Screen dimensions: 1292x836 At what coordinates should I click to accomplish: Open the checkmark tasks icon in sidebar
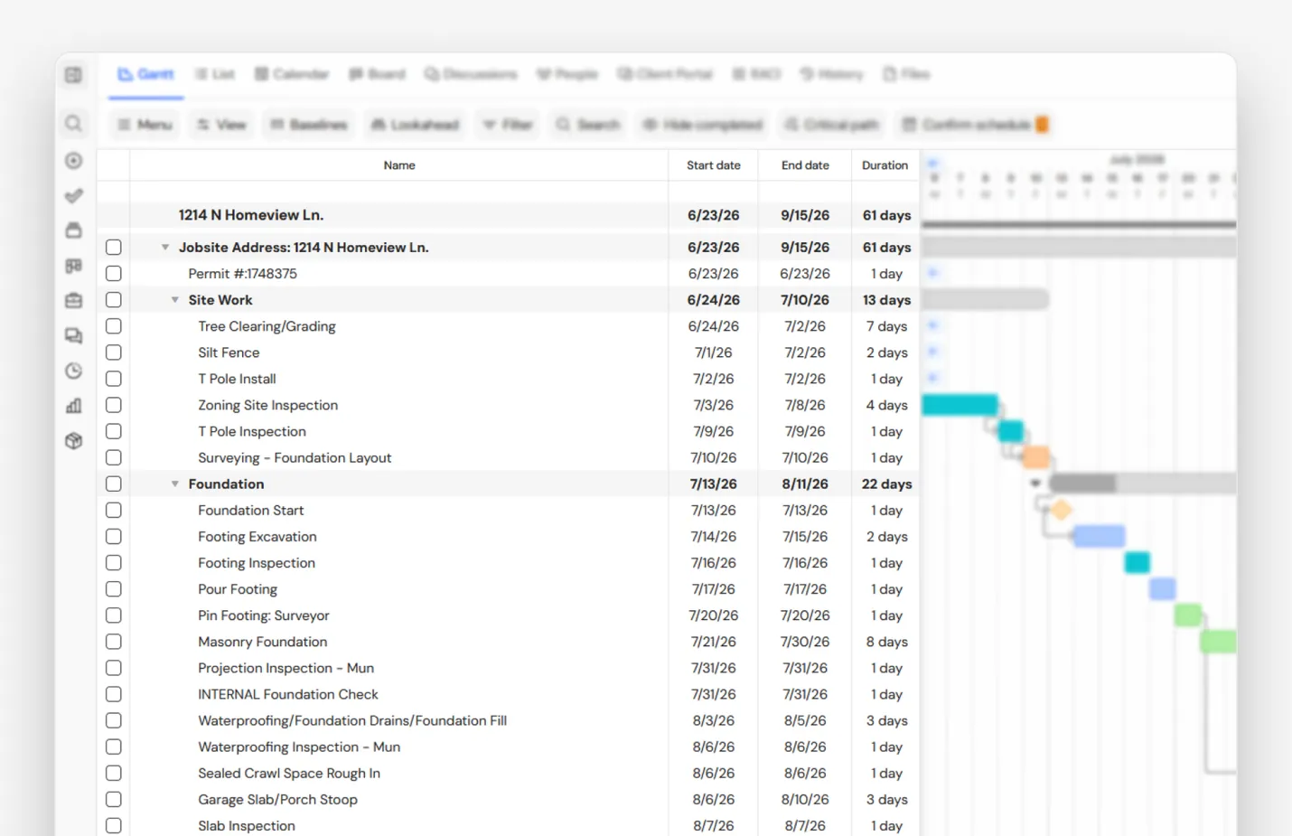tap(74, 195)
